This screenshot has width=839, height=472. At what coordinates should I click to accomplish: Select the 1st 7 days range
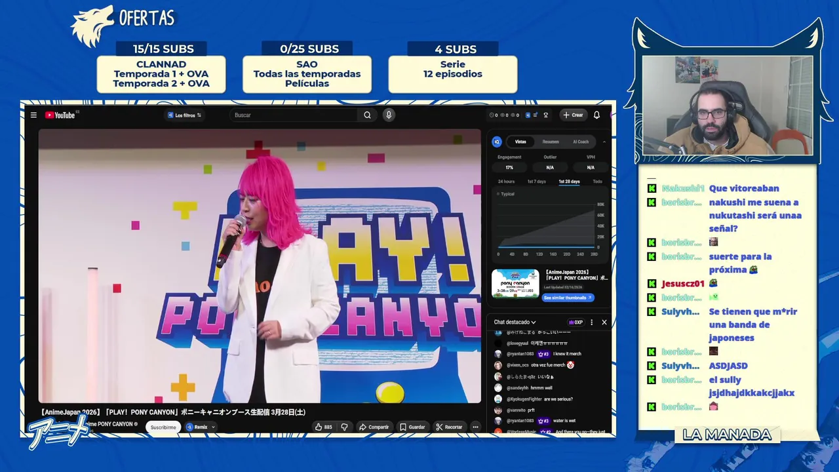[x=536, y=182]
